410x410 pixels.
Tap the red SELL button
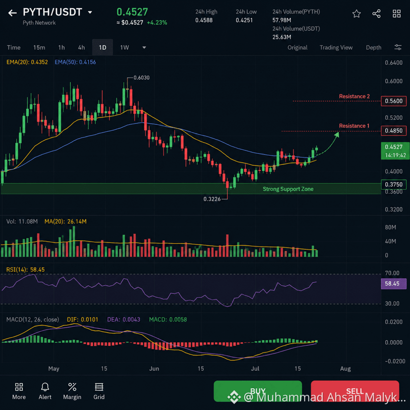[x=355, y=391]
